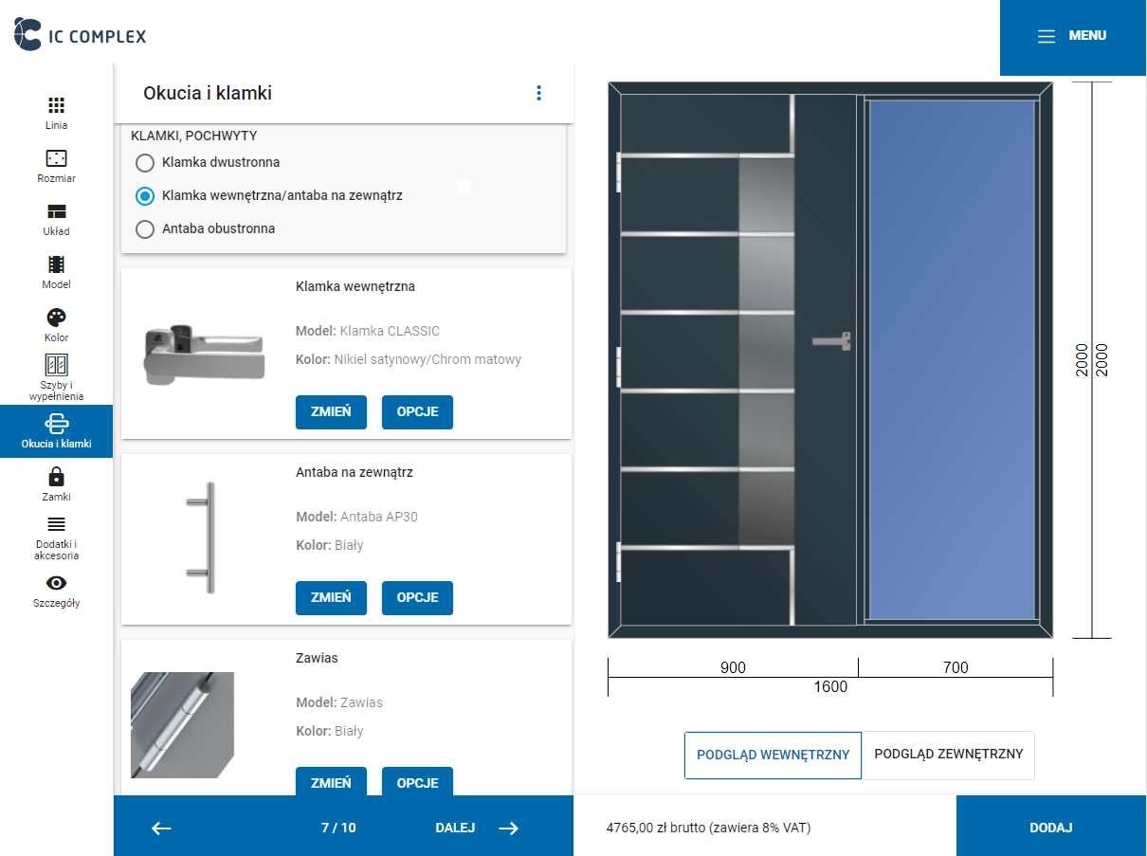Go to the Zamki lock step
The width and height of the screenshot is (1147, 856).
56,483
